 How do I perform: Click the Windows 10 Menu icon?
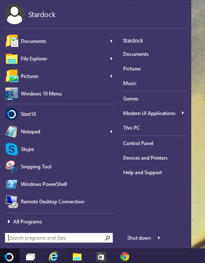(12, 94)
